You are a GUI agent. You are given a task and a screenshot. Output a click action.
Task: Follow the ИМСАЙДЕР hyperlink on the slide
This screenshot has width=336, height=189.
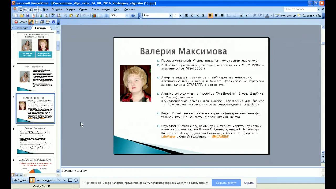220,136
